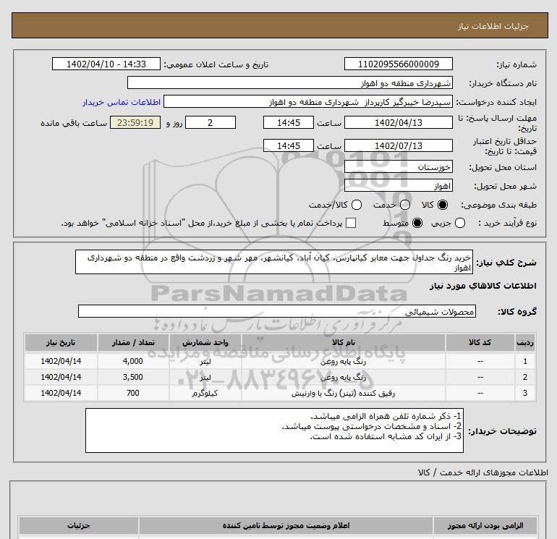Click the کیلوگرم unit cell
The width and height of the screenshot is (557, 539).
[x=205, y=394]
